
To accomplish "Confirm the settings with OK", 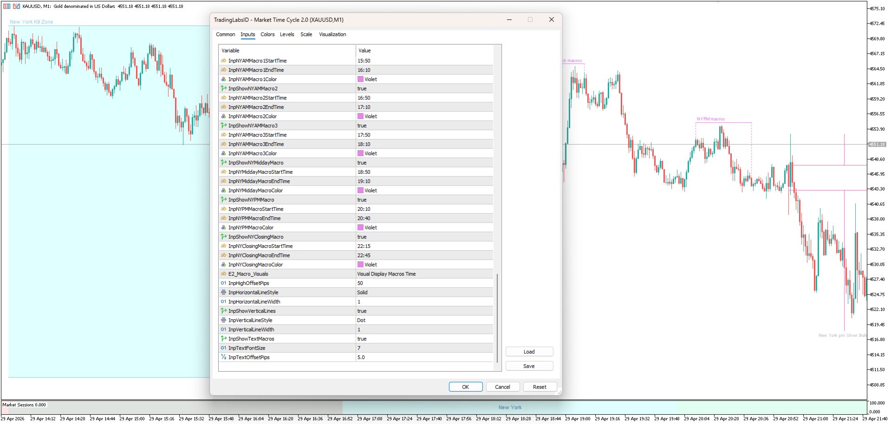I will [x=466, y=387].
